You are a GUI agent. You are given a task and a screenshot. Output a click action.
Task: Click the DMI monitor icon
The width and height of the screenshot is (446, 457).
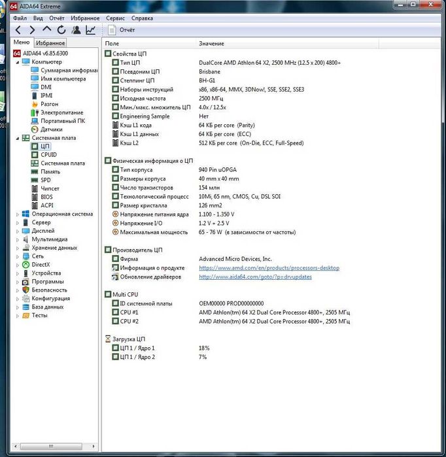coord(35,87)
